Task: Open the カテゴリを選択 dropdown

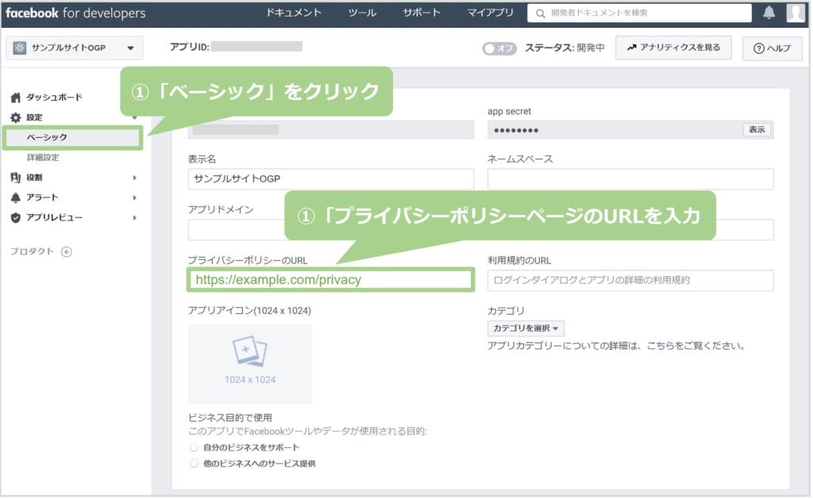Action: pyautogui.click(x=526, y=329)
